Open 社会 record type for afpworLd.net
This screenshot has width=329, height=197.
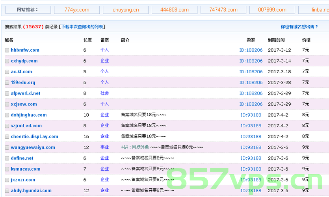tap(104, 93)
